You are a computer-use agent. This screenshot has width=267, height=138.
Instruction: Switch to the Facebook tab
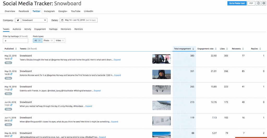pyautogui.click(x=24, y=11)
